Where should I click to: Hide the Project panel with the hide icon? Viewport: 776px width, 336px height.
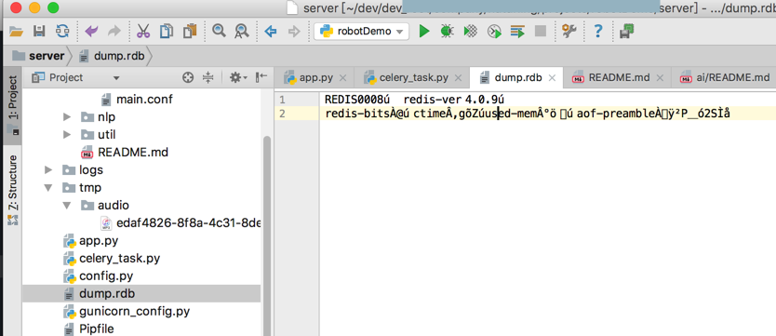pos(261,77)
